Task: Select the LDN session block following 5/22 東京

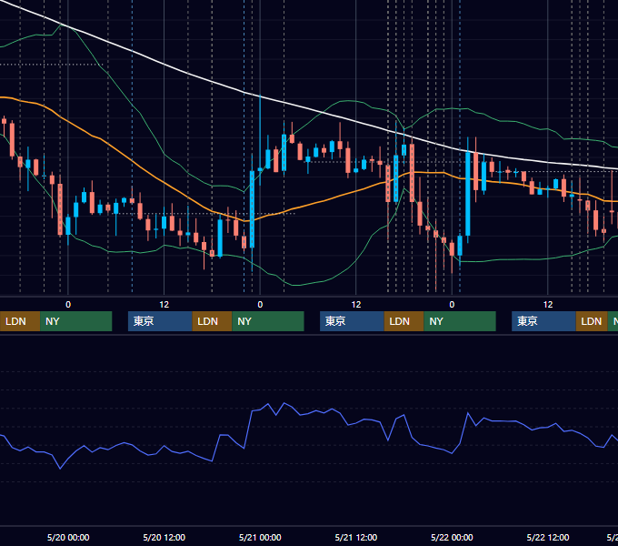Action: click(x=592, y=321)
